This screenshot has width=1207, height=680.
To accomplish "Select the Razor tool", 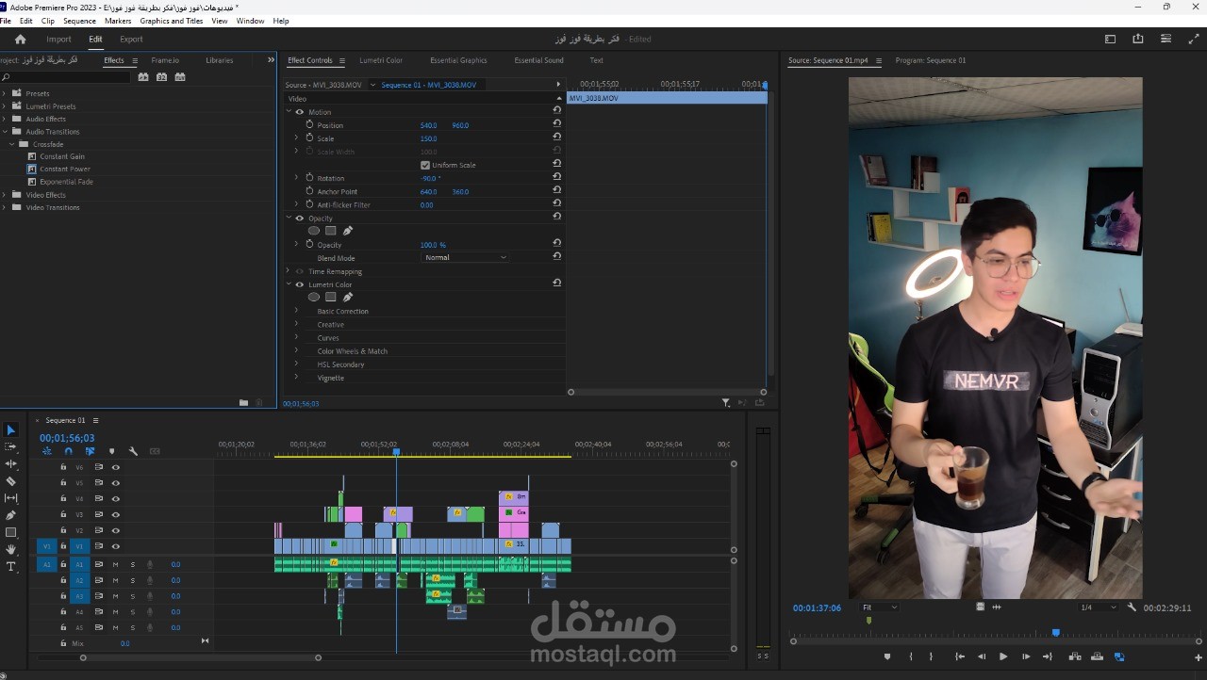I will point(11,480).
